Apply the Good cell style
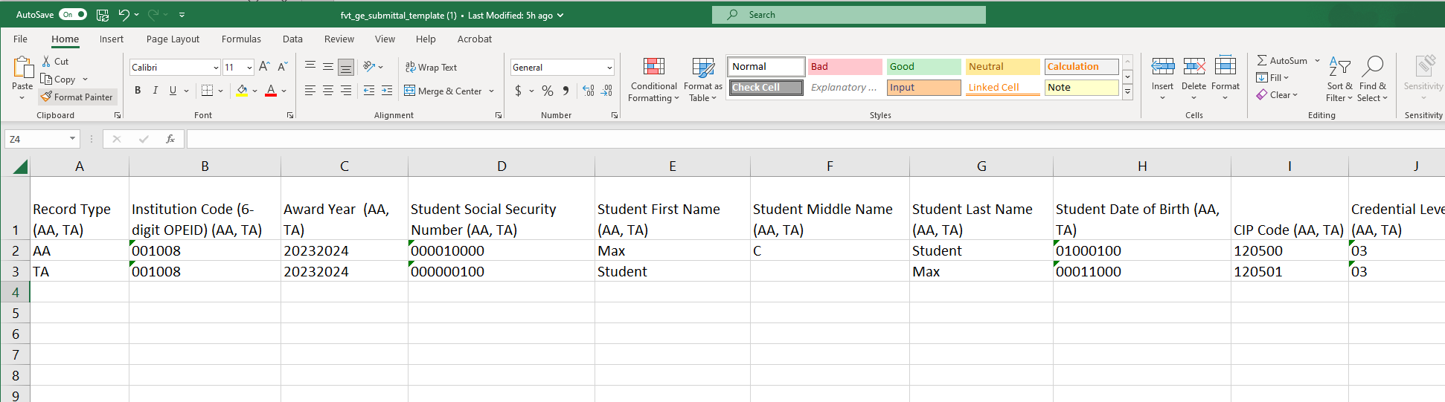This screenshot has width=1445, height=402. 923,67
